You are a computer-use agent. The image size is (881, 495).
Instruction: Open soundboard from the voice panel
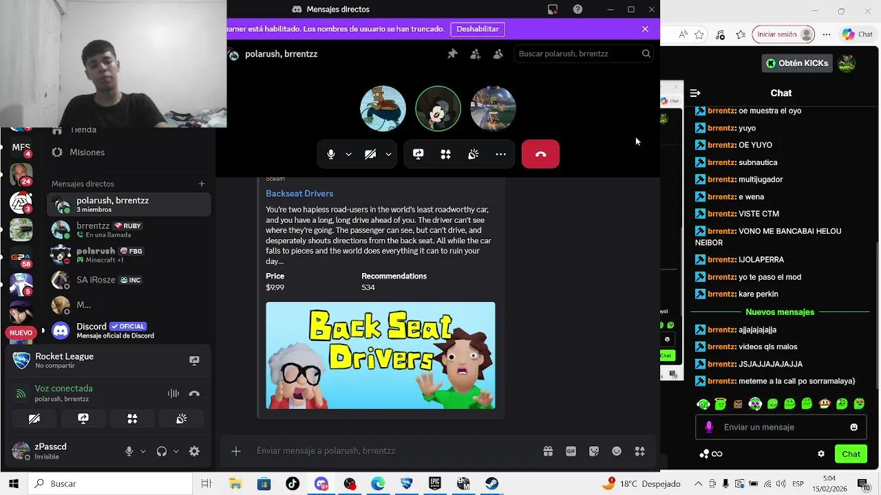pyautogui.click(x=182, y=418)
